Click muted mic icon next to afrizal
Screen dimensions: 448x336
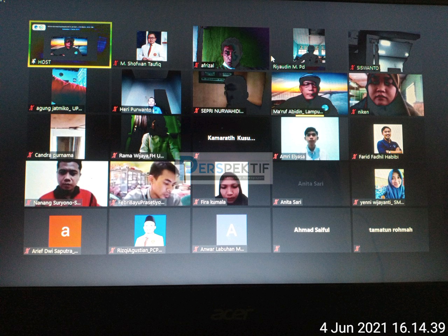tap(197, 65)
